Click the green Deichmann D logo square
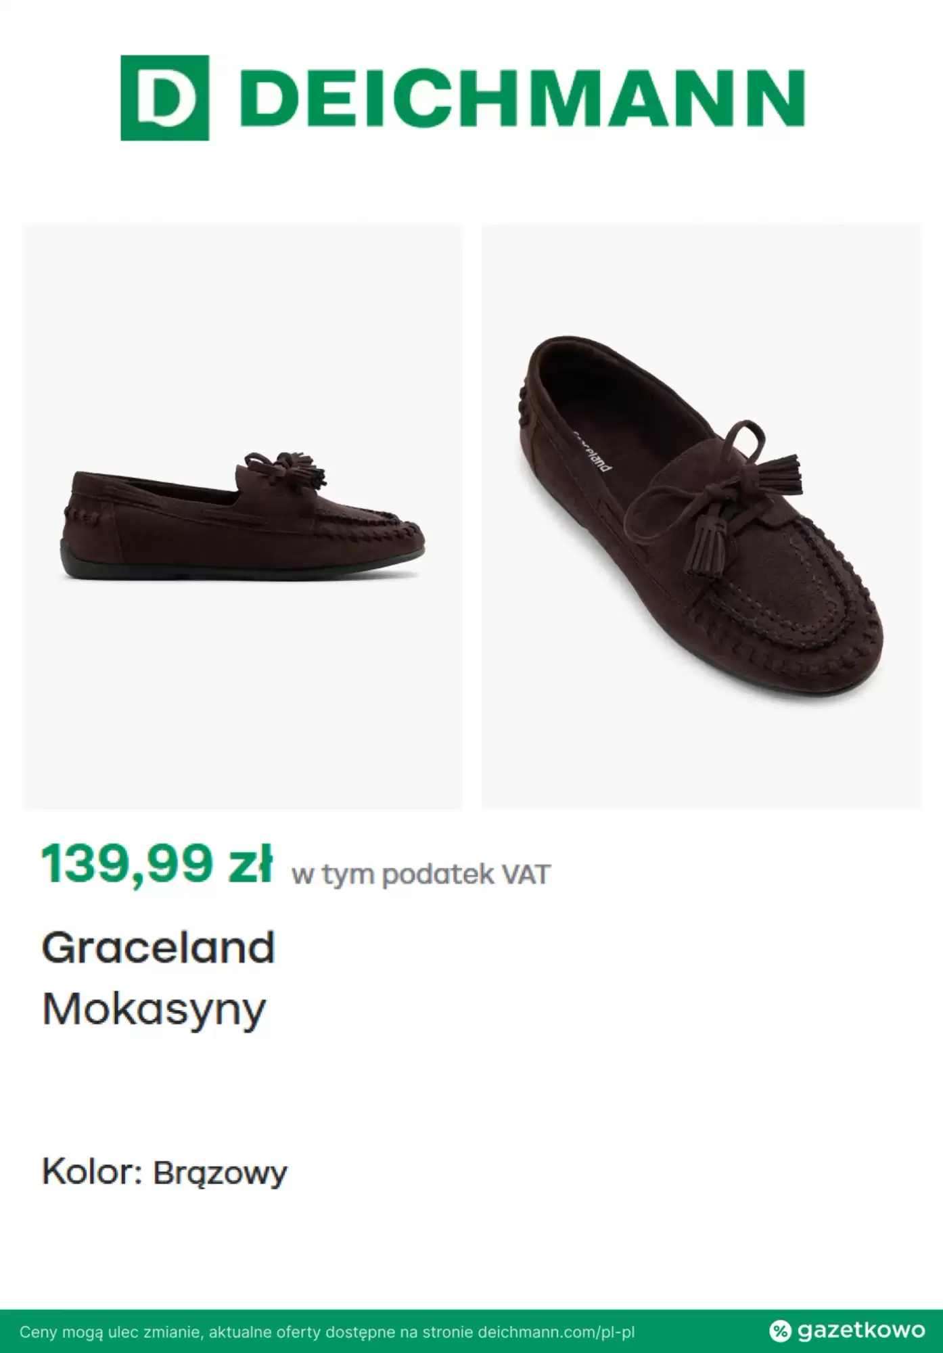This screenshot has height=1353, width=943. click(x=164, y=98)
